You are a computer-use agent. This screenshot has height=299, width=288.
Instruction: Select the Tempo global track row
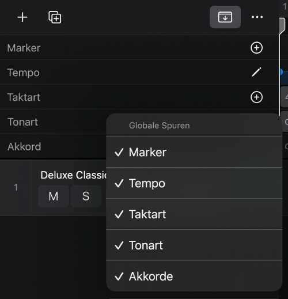[139, 73]
